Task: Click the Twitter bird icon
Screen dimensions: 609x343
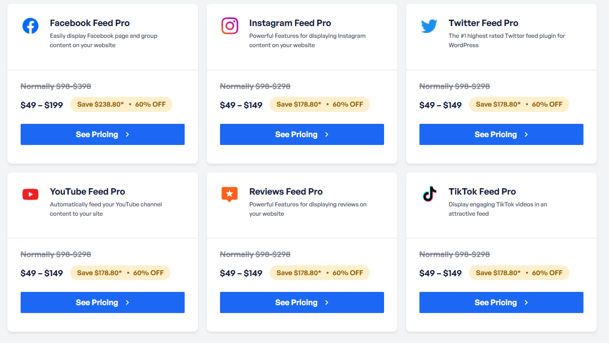Action: [x=429, y=26]
